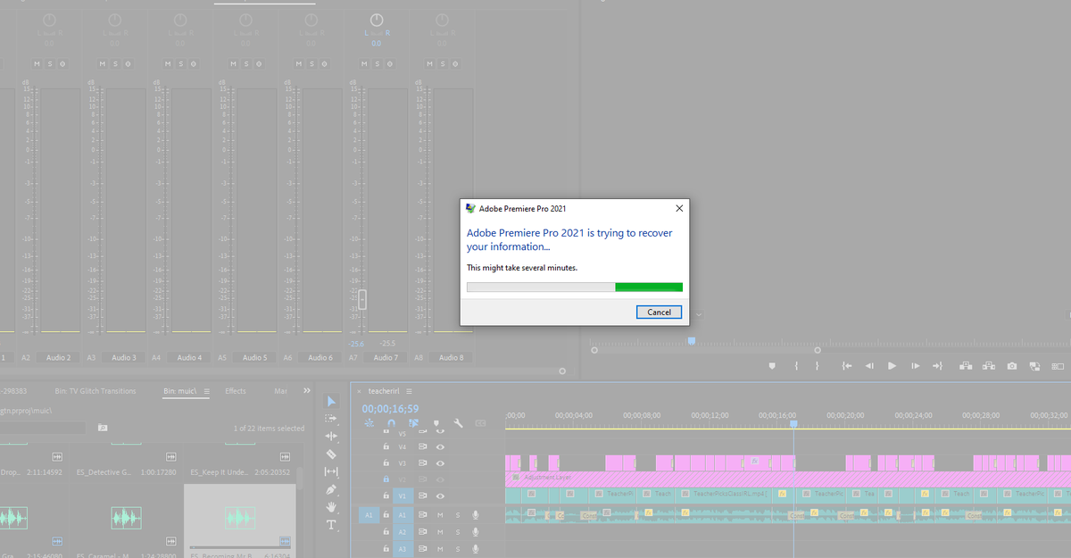Screen dimensions: 1071x558
Task: Select the Slip tool
Action: coord(331,471)
